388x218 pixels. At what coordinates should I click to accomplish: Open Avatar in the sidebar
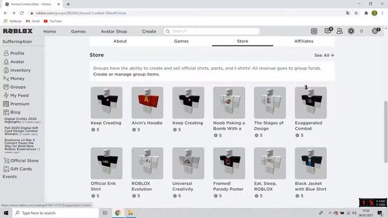pos(14,62)
